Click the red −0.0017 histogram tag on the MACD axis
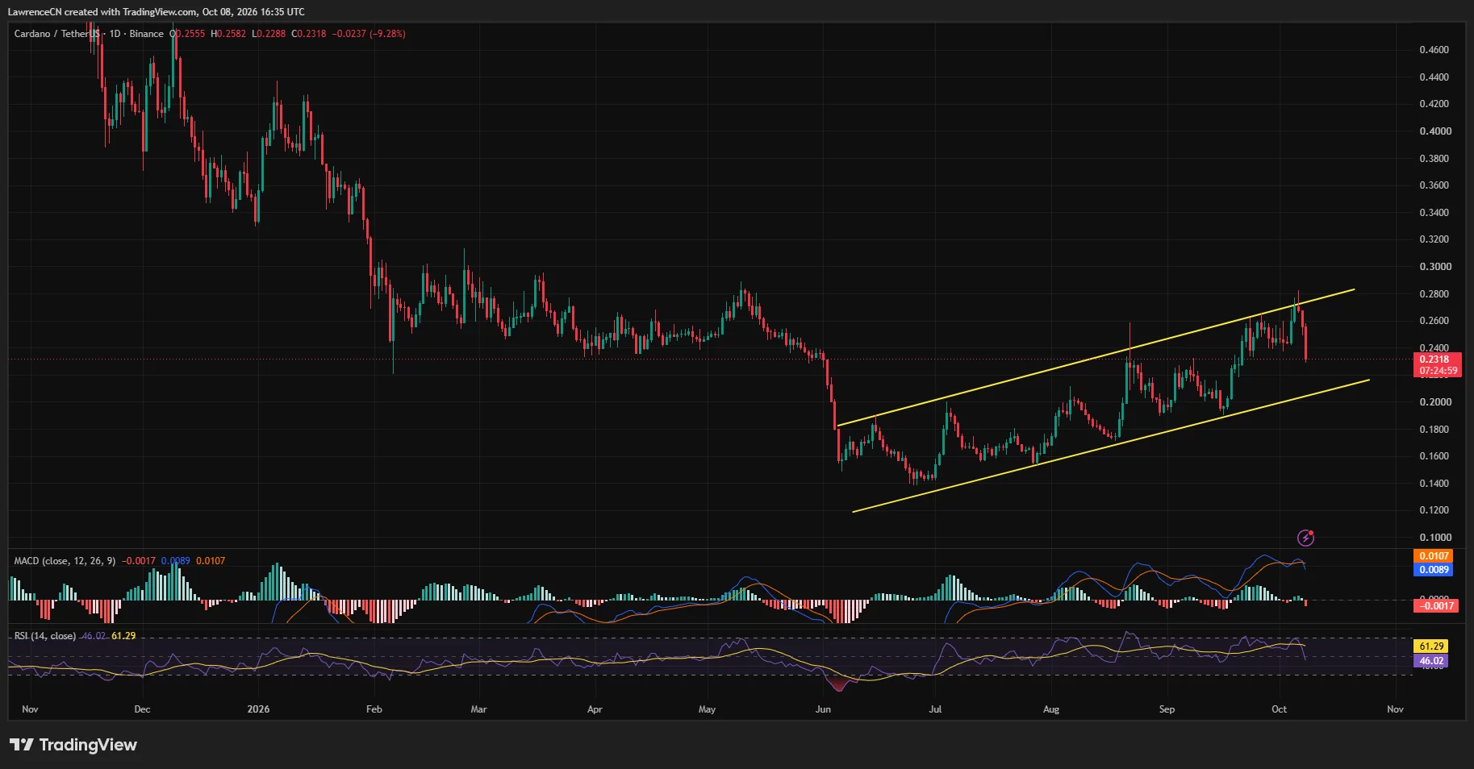 pos(1436,606)
